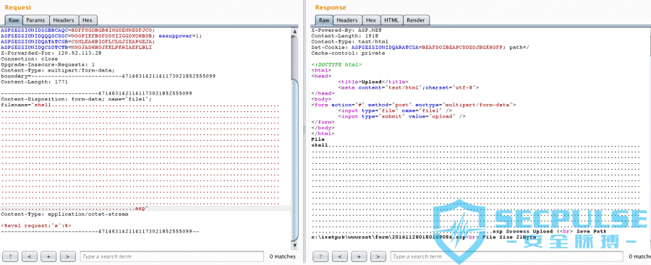Viewport: 651px width, 265px height.
Task: Open the Request Headers tab
Action: click(x=64, y=20)
